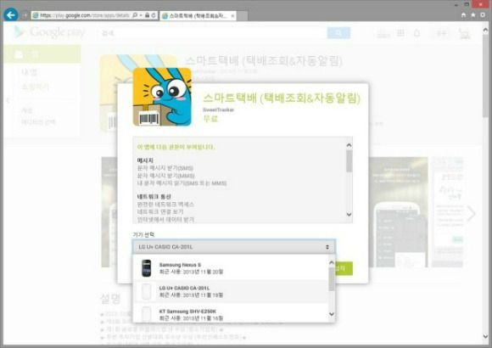Click the 네트워크 연결 보기 permission
Screen dimensions: 492x348
(x=160, y=211)
